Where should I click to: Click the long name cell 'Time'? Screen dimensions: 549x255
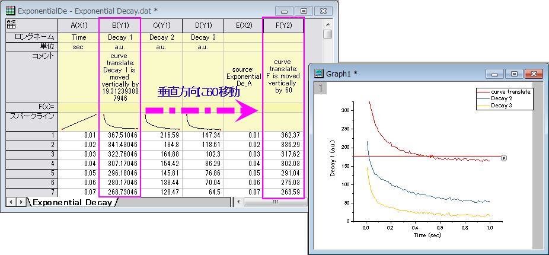click(78, 37)
